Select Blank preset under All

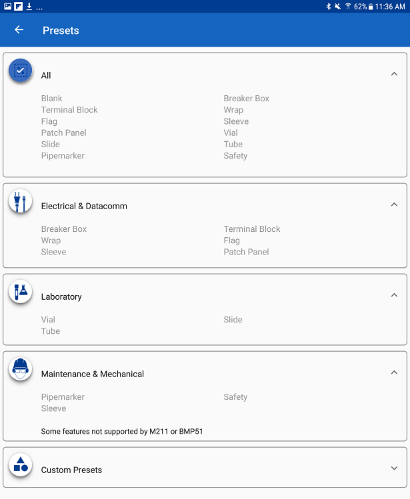point(51,99)
